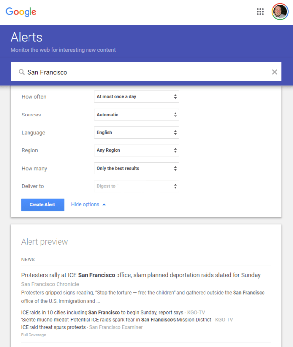This screenshot has width=293, height=347.
Task: Click the Google logo
Action: tap(21, 12)
